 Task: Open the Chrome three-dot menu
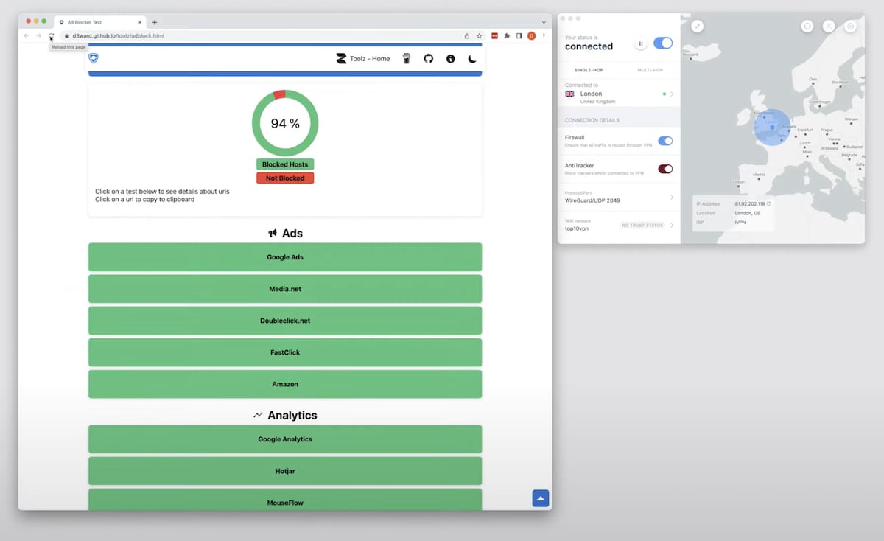pos(544,35)
